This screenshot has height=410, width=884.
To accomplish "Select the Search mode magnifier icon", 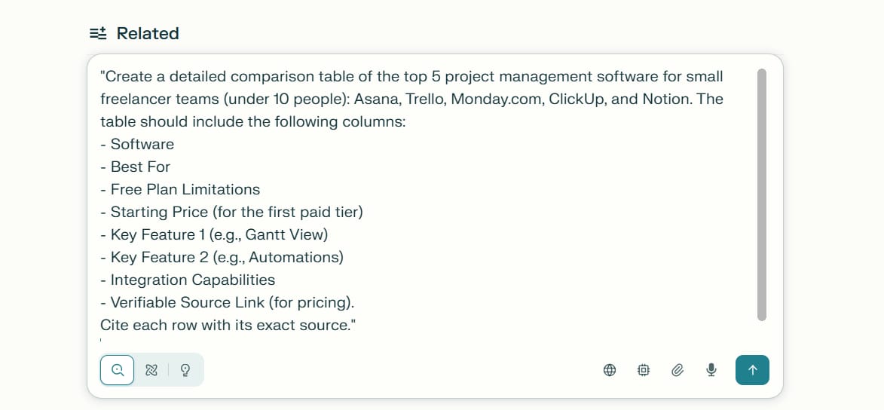I will tap(118, 370).
